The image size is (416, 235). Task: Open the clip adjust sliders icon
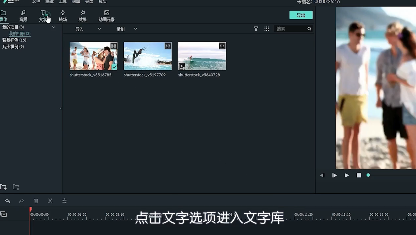coord(65,201)
